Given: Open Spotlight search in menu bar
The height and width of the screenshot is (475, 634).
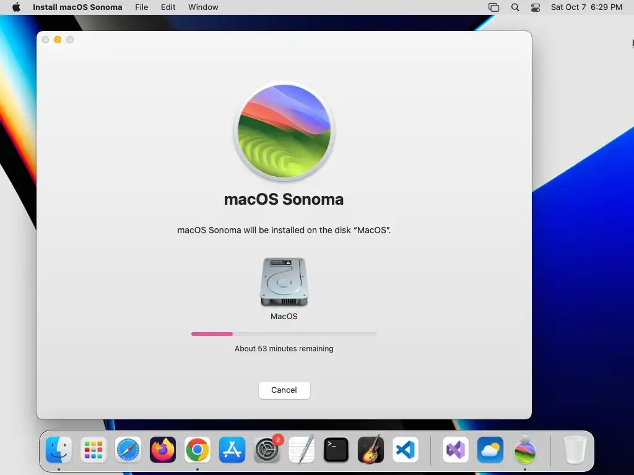Looking at the screenshot, I should coord(515,7).
